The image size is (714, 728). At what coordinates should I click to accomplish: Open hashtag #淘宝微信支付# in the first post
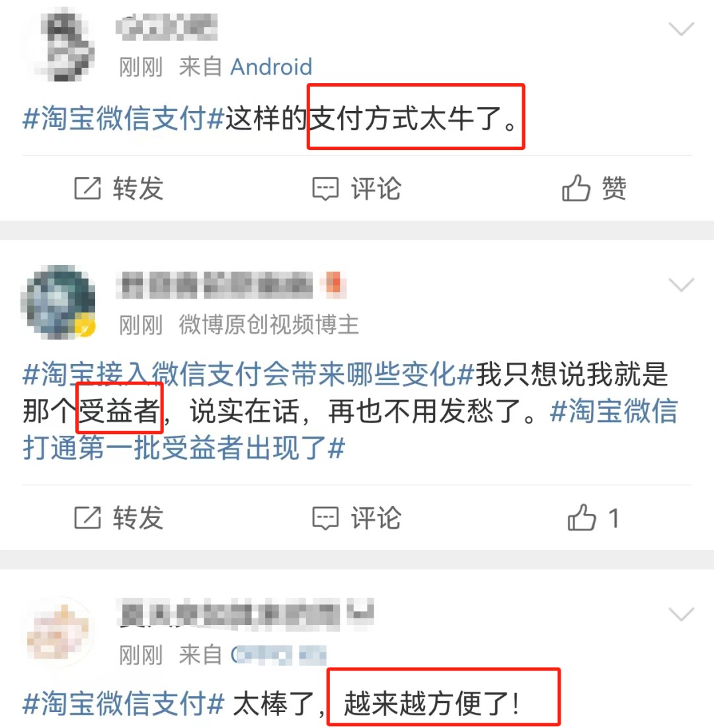click(124, 118)
